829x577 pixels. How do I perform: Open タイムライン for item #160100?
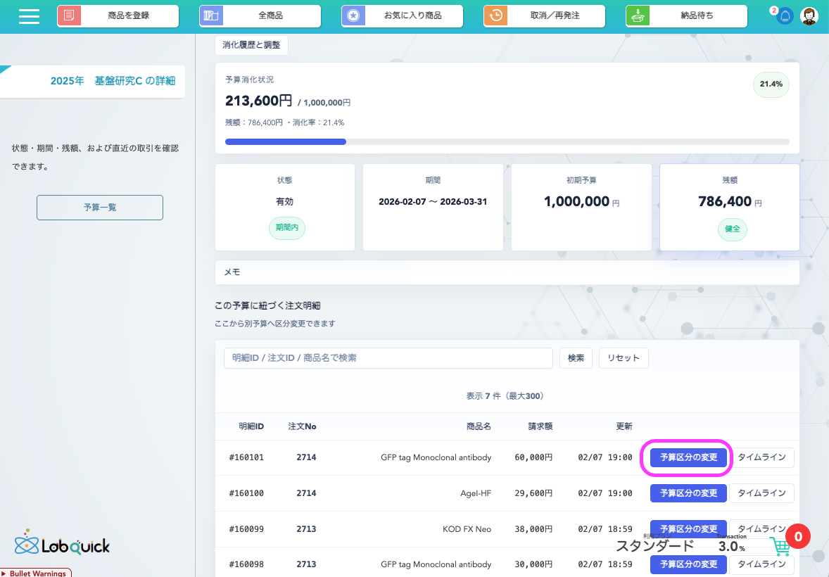coord(761,493)
